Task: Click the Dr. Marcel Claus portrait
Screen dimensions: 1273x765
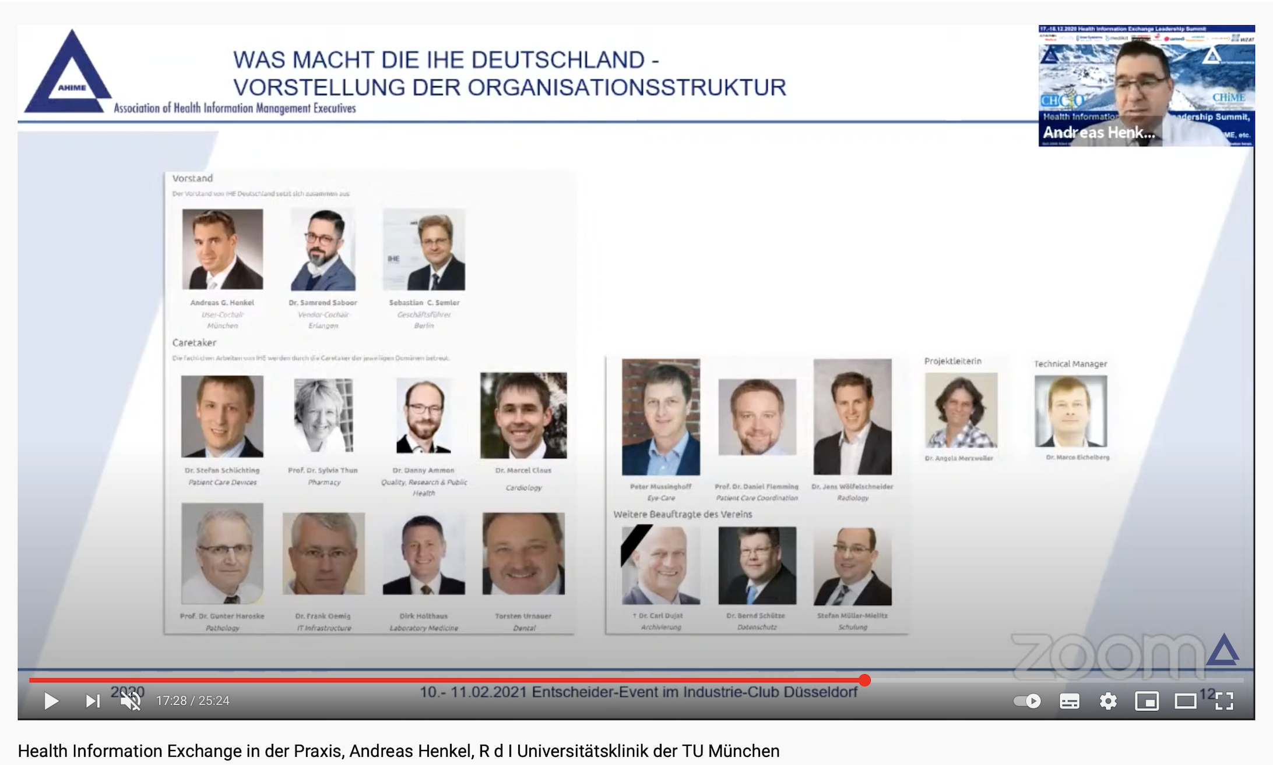Action: [523, 415]
